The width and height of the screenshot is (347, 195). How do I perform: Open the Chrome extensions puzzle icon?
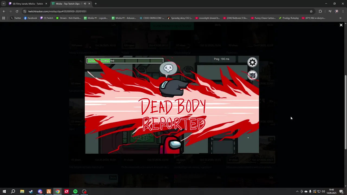pos(320,11)
